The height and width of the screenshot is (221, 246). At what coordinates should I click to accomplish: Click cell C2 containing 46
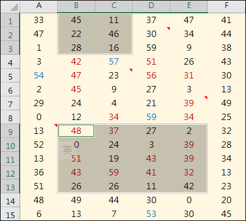114,34
